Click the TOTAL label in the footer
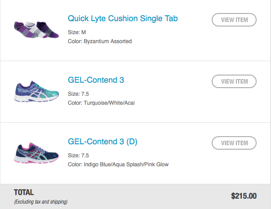 24,192
